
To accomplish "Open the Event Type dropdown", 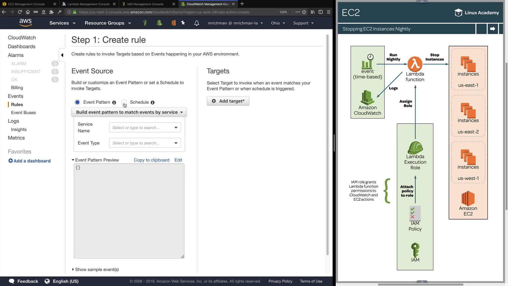I will [x=145, y=143].
